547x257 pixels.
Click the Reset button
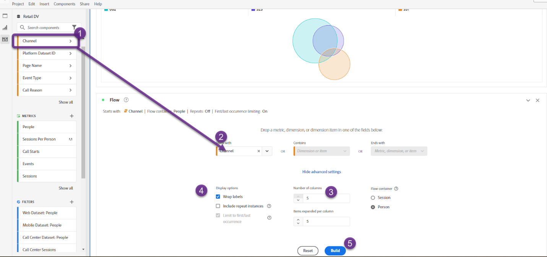[308, 251]
